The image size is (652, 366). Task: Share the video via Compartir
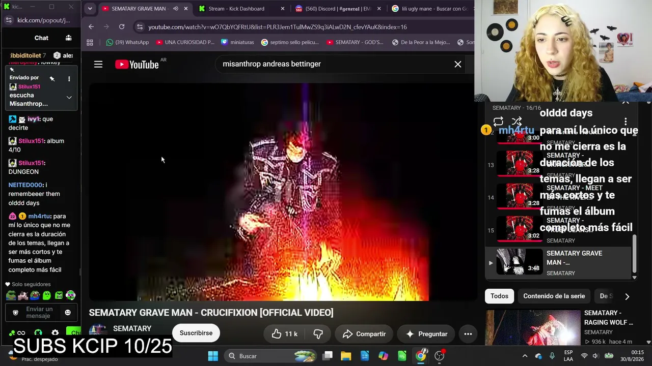coord(364,333)
